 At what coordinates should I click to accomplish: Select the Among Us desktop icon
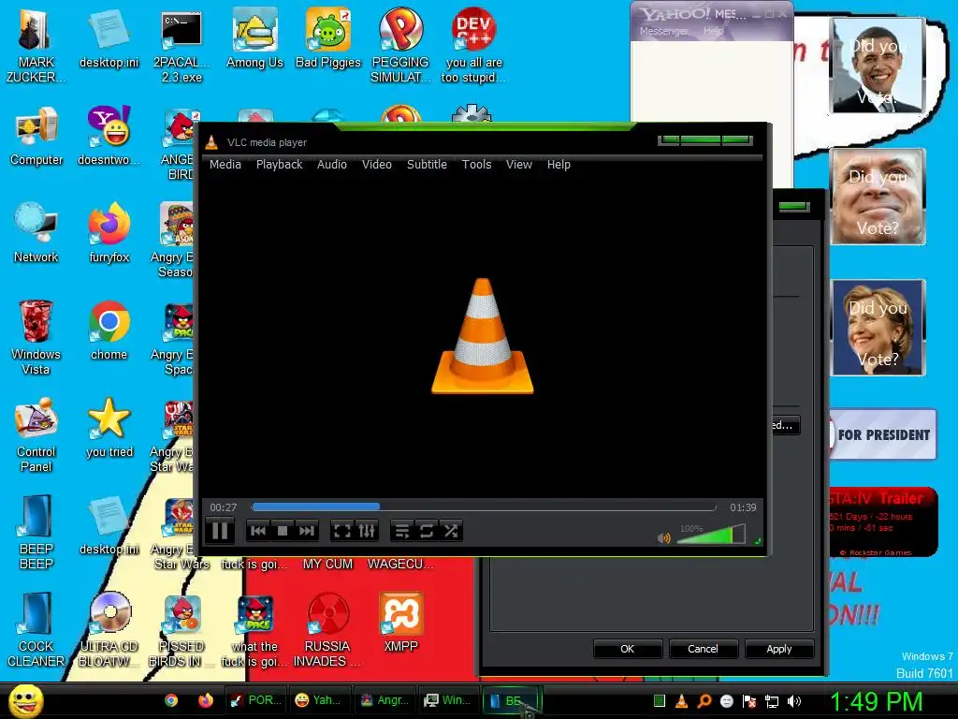[x=254, y=39]
